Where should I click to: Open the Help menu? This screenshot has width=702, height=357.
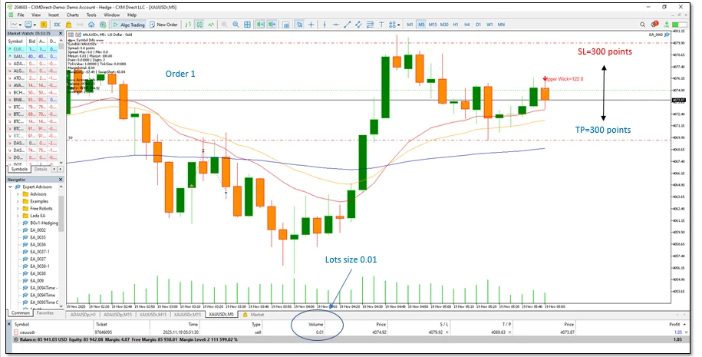coord(132,15)
